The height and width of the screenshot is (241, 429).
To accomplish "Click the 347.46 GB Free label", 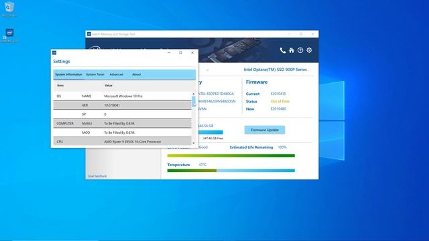I will coord(213,139).
